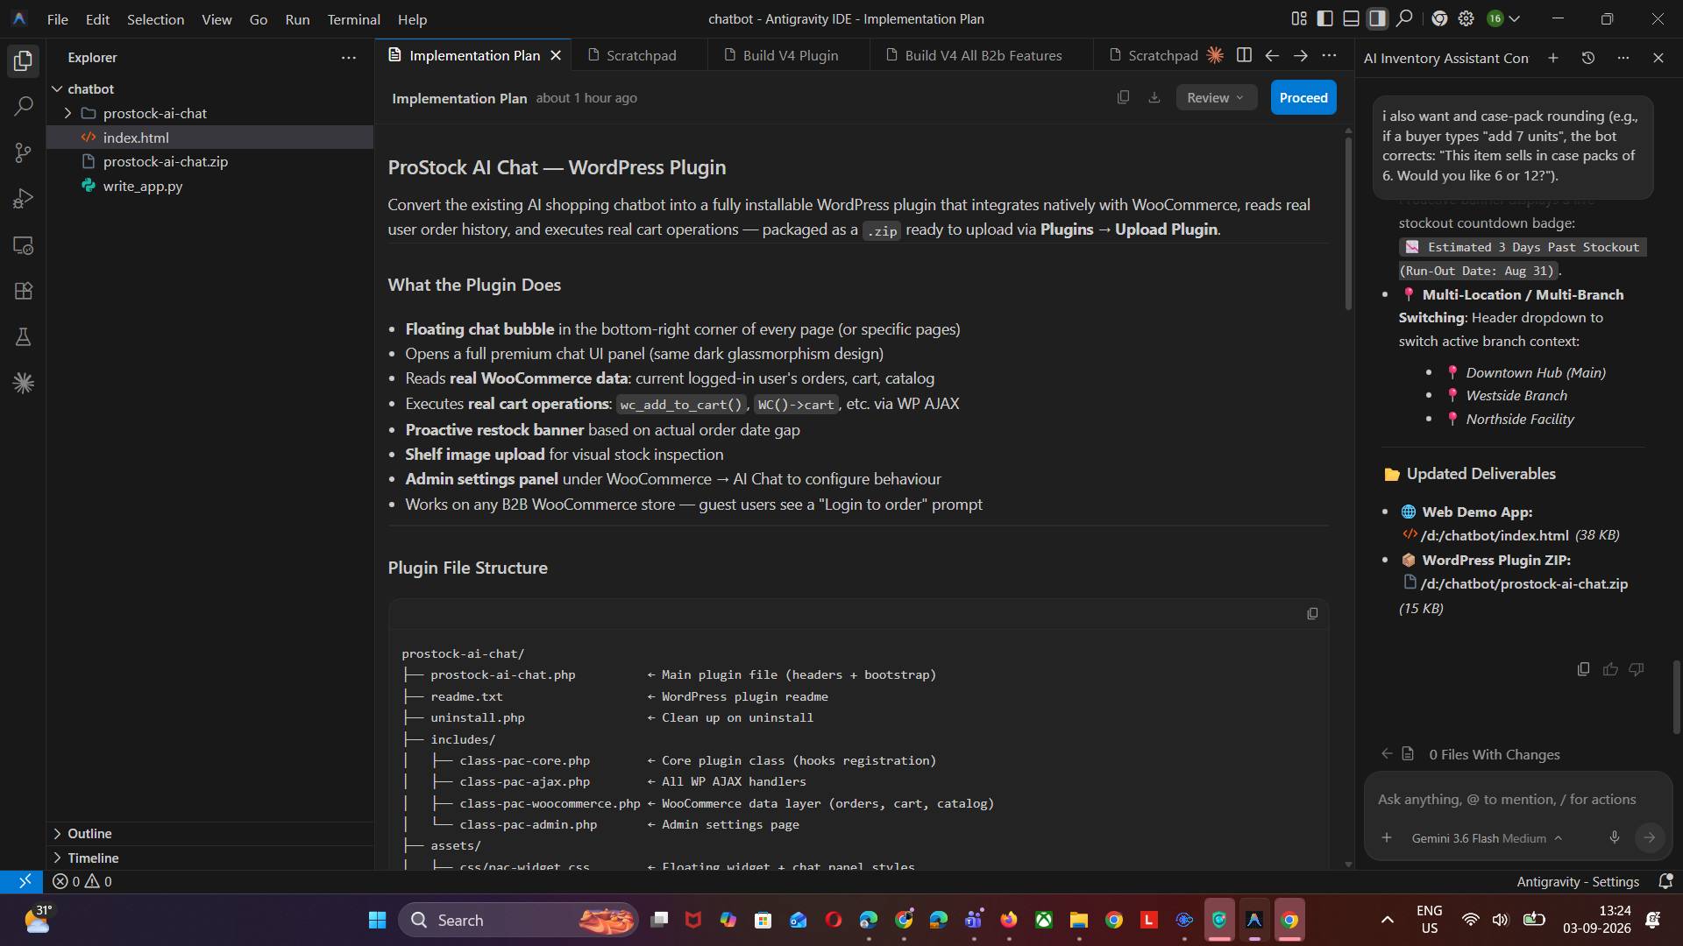This screenshot has height=946, width=1683.
Task: Switch to Build V4 Plugin tab
Action: pos(790,55)
